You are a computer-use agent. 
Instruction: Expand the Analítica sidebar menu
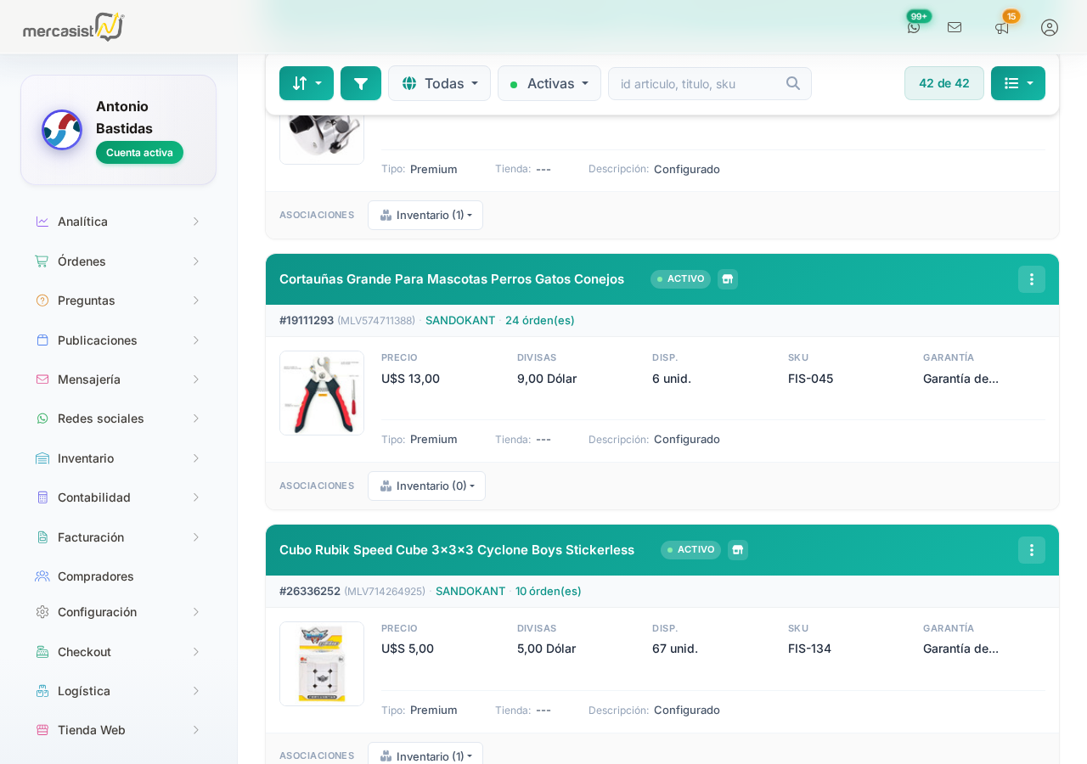click(118, 222)
